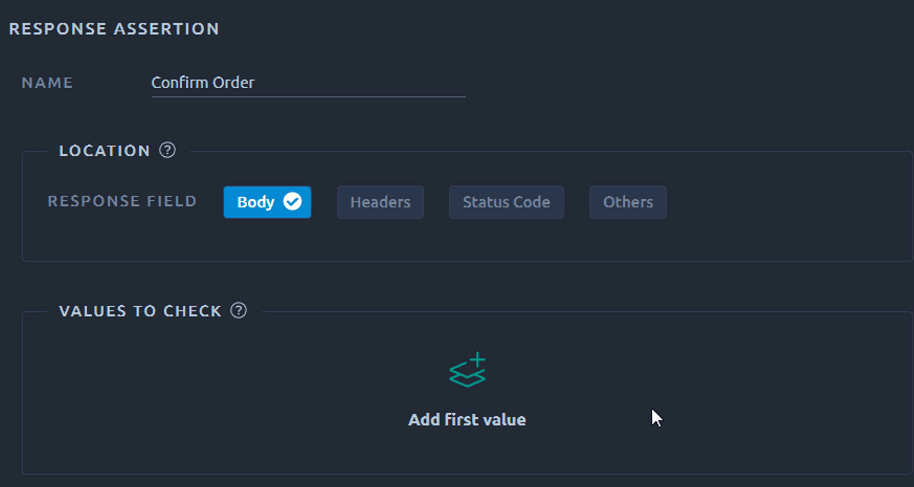This screenshot has height=487, width=914.
Task: Select Headers as the response field
Action: 380,202
